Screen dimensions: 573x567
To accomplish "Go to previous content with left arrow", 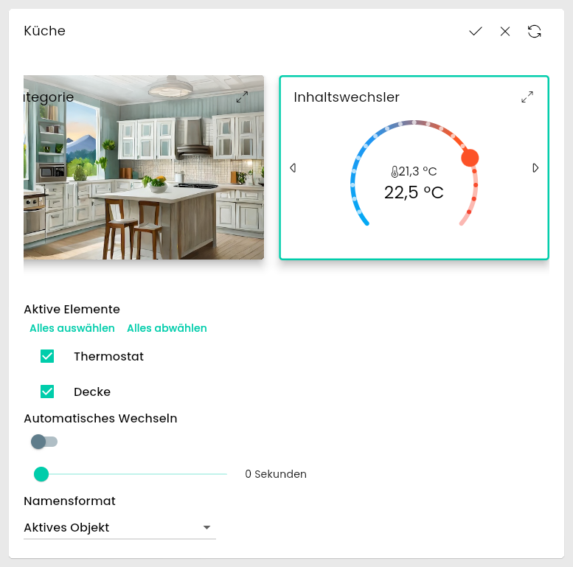I will pyautogui.click(x=293, y=168).
